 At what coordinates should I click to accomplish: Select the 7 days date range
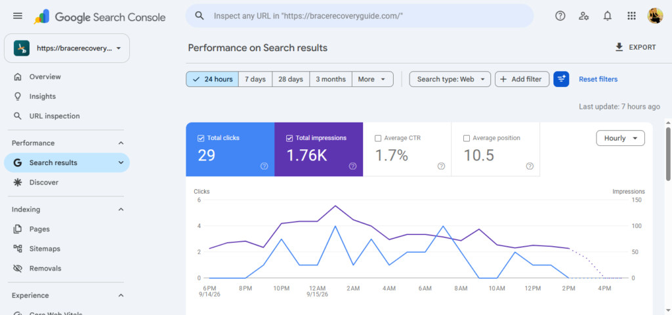point(255,79)
